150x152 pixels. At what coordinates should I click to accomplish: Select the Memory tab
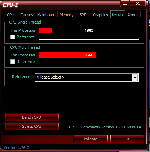(x=67, y=15)
